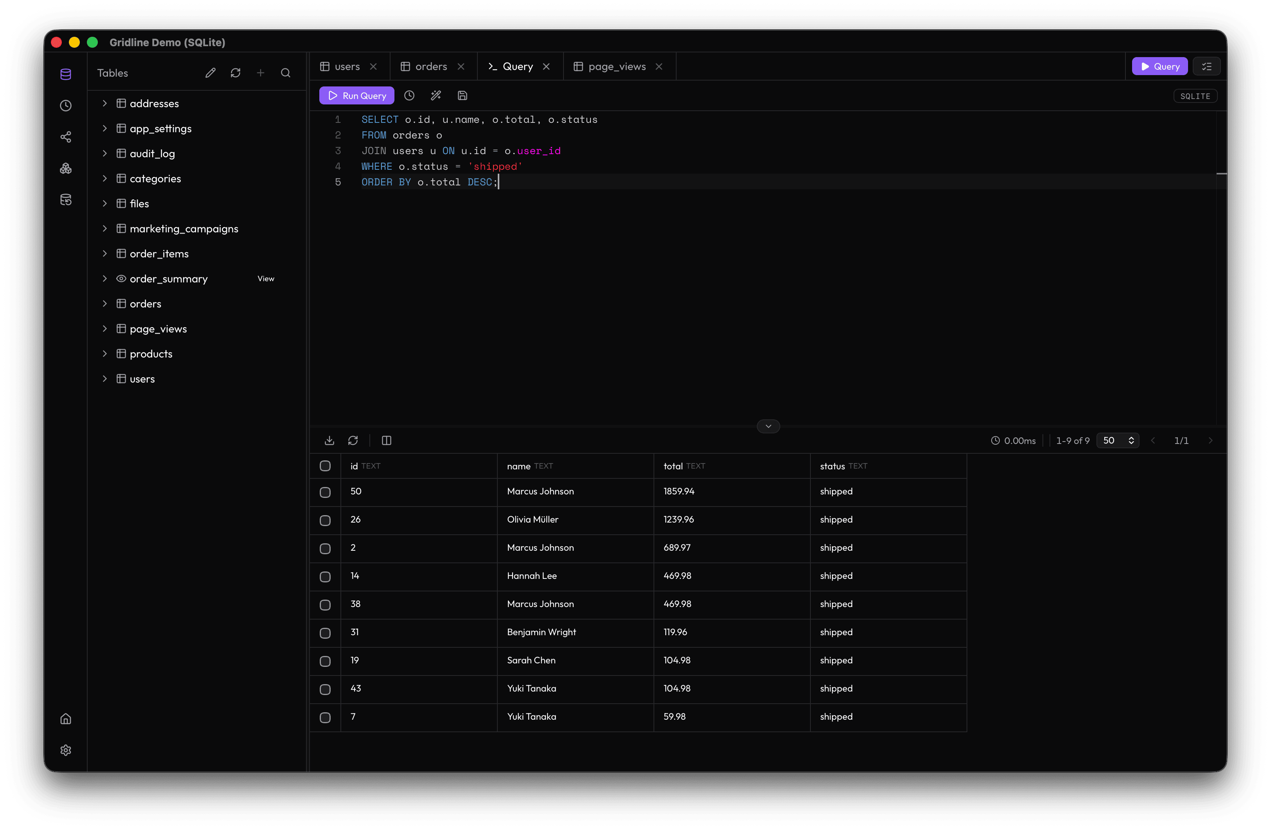
Task: Open settings gear icon in sidebar
Action: click(66, 750)
